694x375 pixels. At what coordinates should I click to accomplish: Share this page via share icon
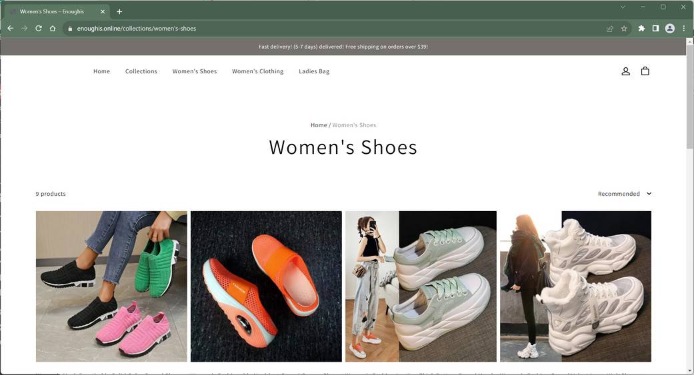pos(610,28)
